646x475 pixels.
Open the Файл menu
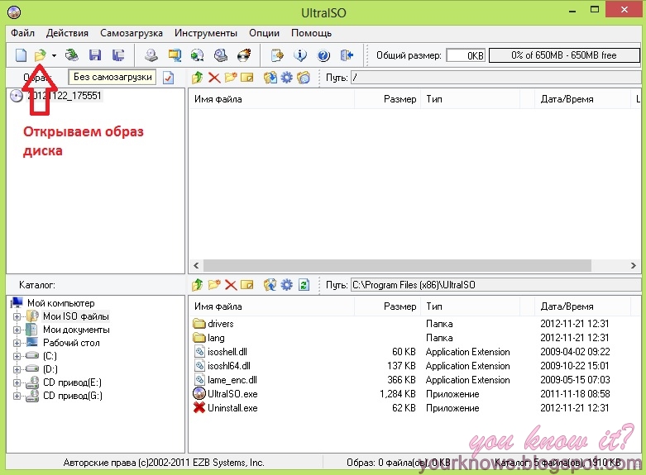(22, 33)
